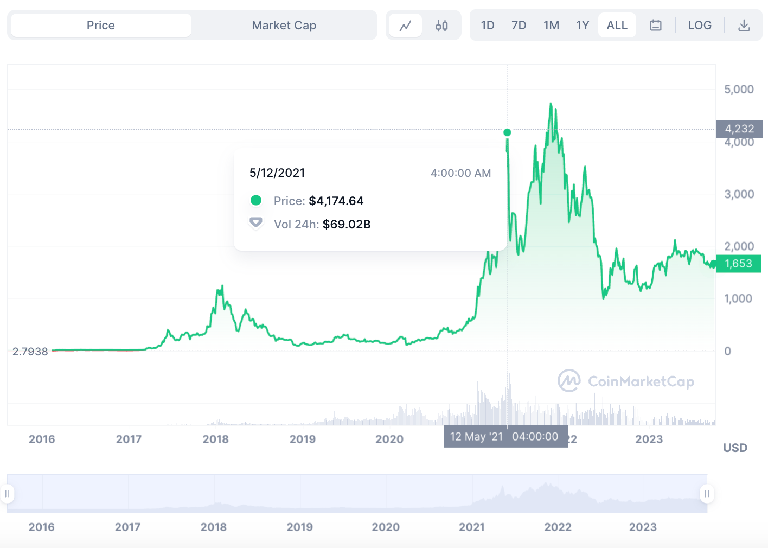Click the starting price label 2.7938
The height and width of the screenshot is (548, 768).
[30, 352]
